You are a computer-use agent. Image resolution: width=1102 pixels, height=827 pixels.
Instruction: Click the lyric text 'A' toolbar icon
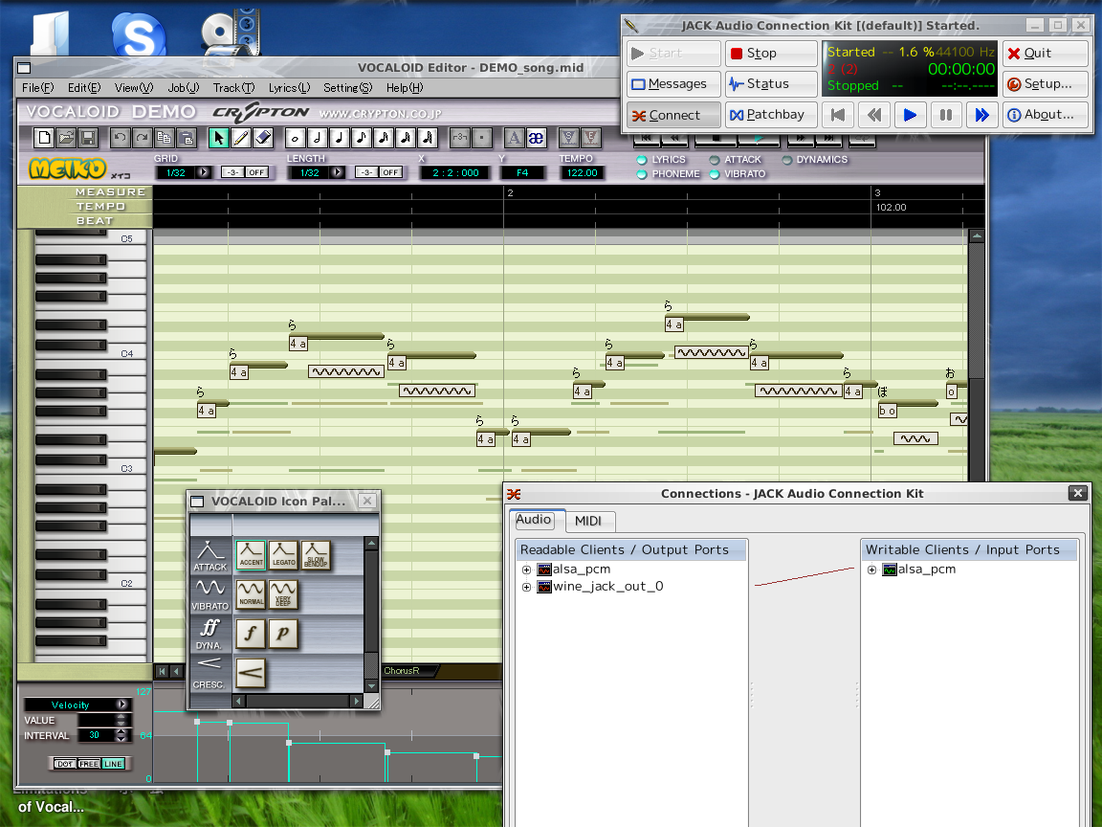[514, 137]
